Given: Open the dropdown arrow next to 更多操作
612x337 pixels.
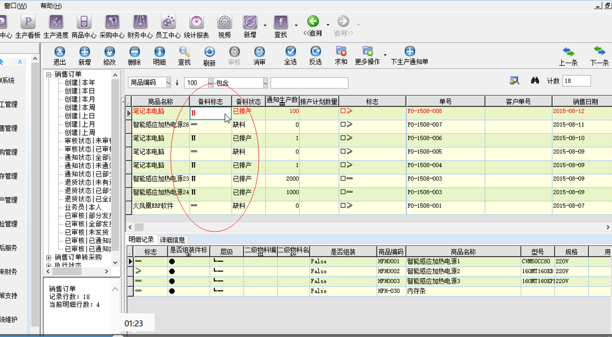Looking at the screenshot, I should click(385, 55).
